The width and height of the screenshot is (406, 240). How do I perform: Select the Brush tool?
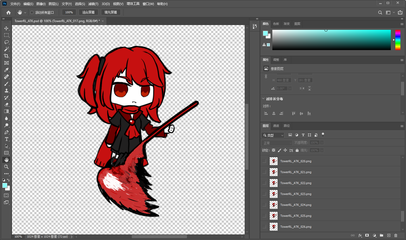pos(6,84)
